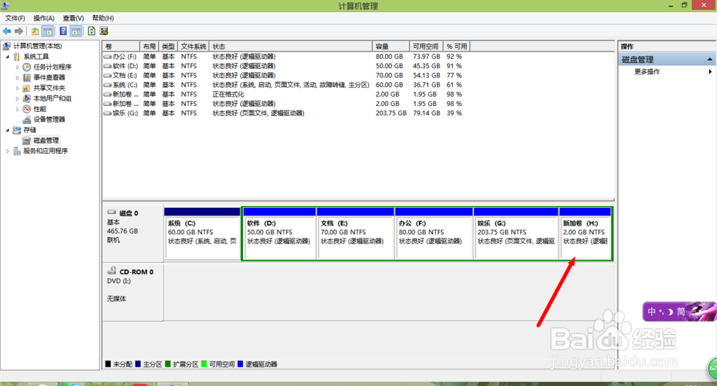Click the 软件 (D:) partition block
This screenshot has height=386, width=717.
280,233
